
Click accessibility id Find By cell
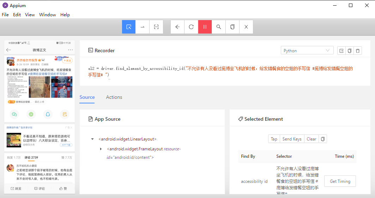pyautogui.click(x=254, y=181)
